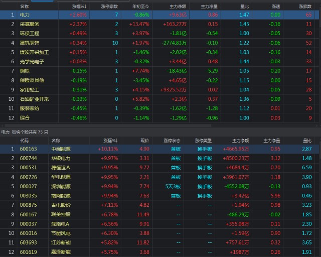The width and height of the screenshot is (321, 257).
Task: Click the 5天3板 status for 深圳能源
Action: pyautogui.click(x=176, y=186)
